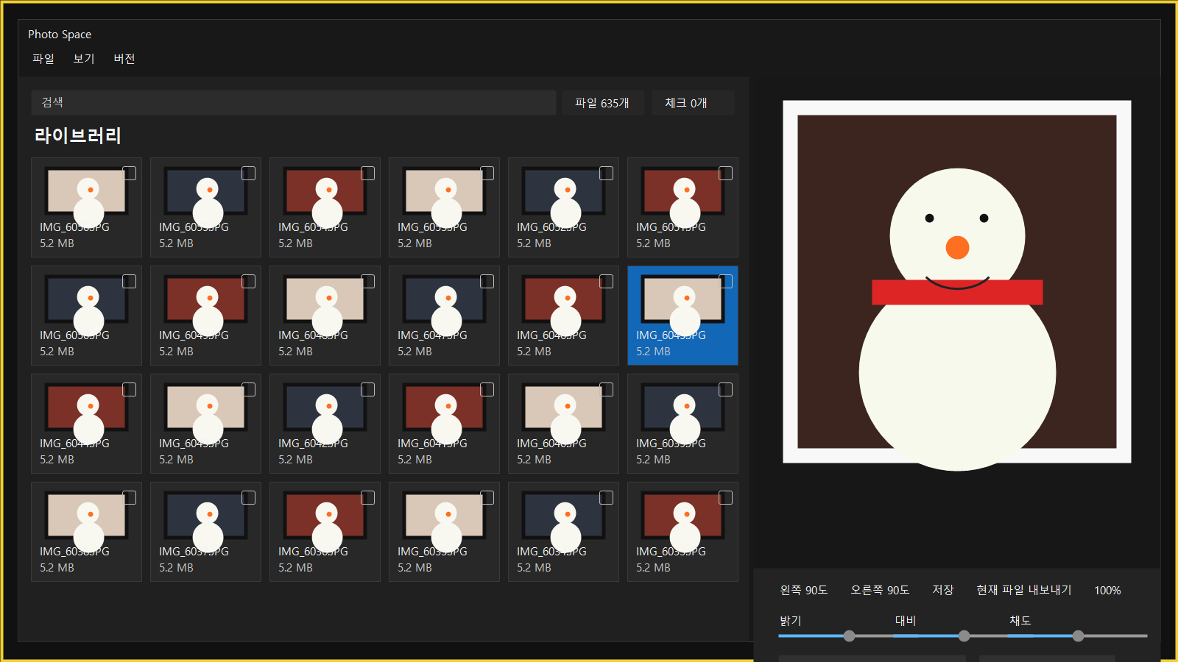Image resolution: width=1178 pixels, height=662 pixels.
Task: Check the box on IMG_6034.JPG
Action: (607, 498)
